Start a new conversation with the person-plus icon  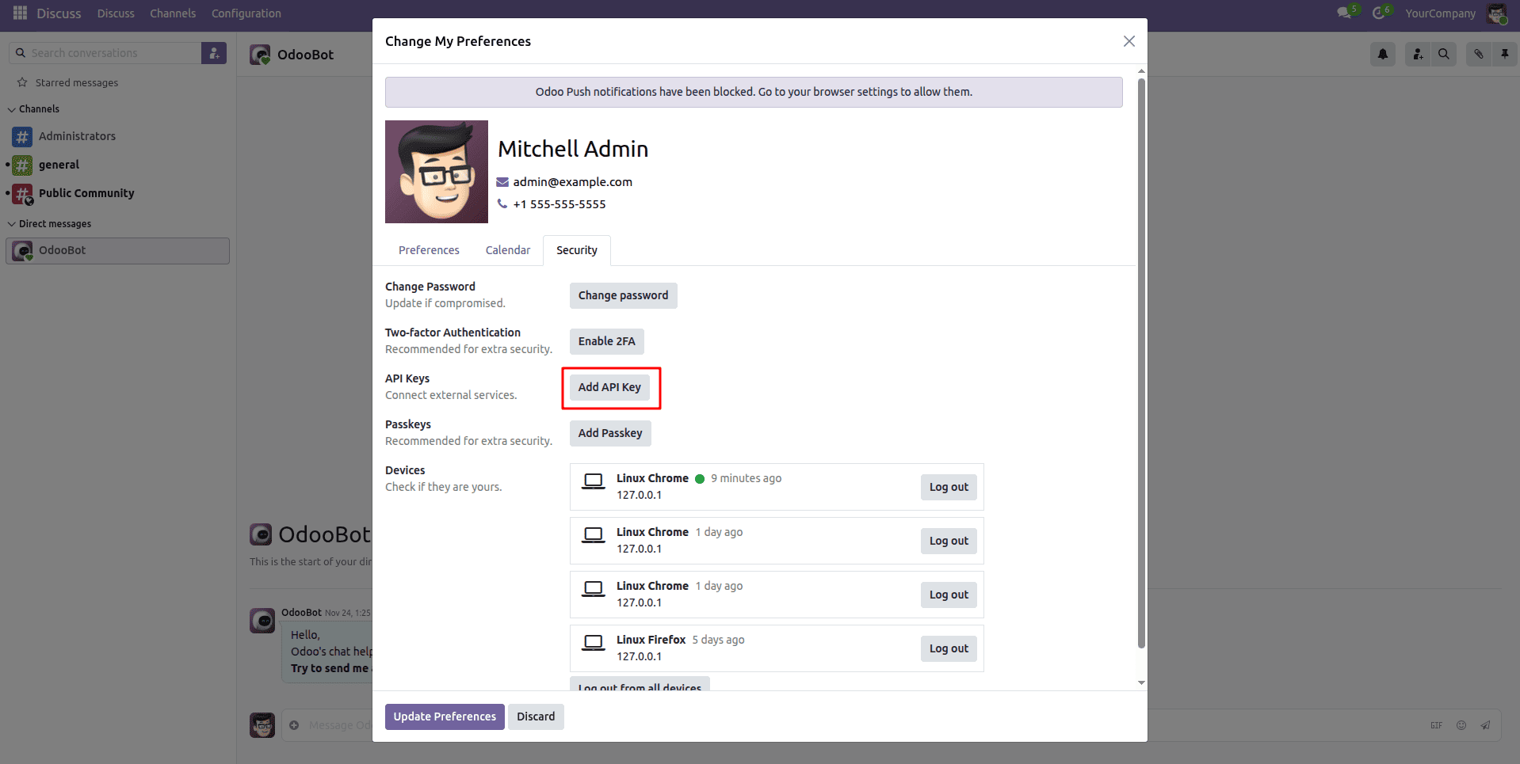[x=213, y=52]
